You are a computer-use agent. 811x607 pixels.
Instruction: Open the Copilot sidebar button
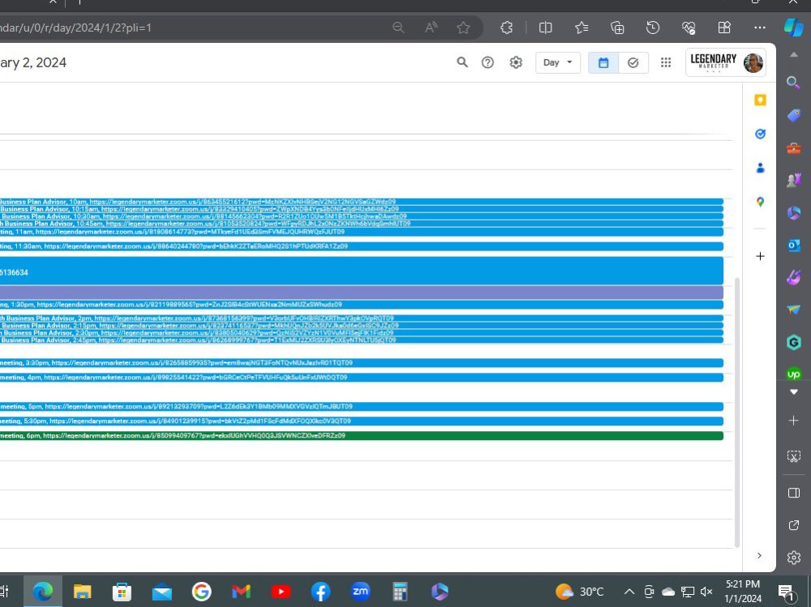[x=793, y=28]
